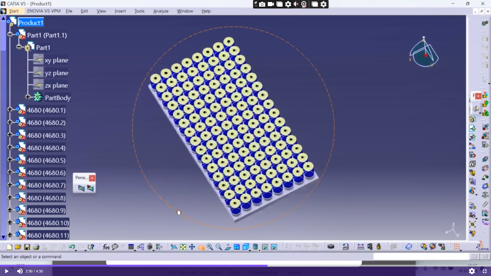Open the Analyze menu
This screenshot has height=276, width=491.
pyautogui.click(x=161, y=11)
